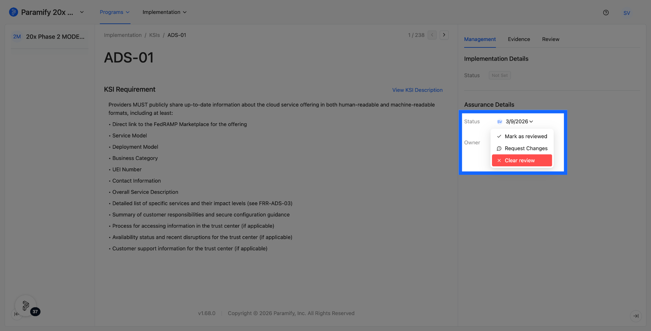Click the Owner field label
This screenshot has width=651, height=331.
click(x=472, y=143)
